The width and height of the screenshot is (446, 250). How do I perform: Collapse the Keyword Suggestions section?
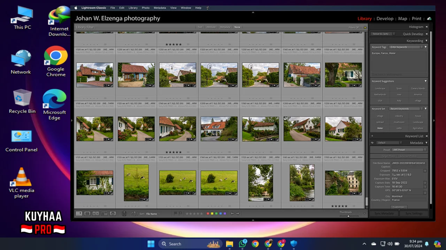(425, 81)
